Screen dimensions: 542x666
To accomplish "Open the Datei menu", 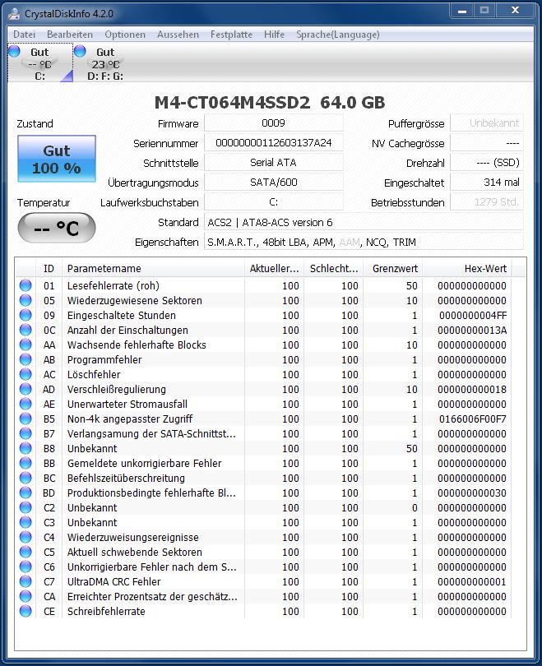I will (24, 35).
